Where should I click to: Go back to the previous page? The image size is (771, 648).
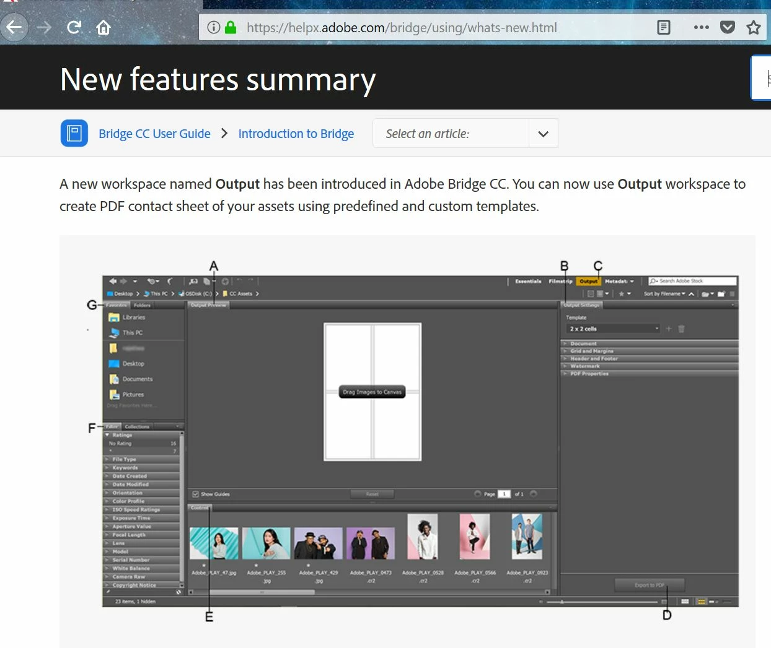(14, 27)
